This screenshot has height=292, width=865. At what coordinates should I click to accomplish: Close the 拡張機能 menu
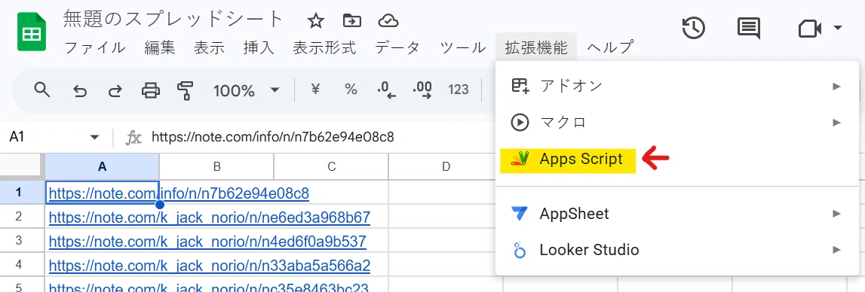[x=536, y=47]
